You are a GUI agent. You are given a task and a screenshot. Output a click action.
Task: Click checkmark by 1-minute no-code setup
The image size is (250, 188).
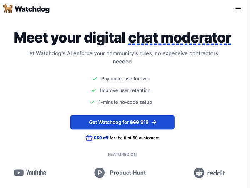[x=92, y=102]
